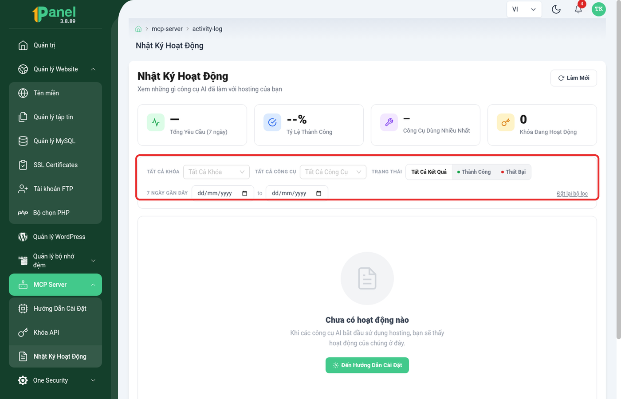The width and height of the screenshot is (621, 399).
Task: Open the Tất Cả Công Cụ dropdown
Action: [x=333, y=172]
